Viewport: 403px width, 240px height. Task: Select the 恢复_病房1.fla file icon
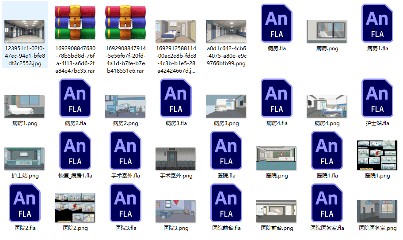[x=75, y=150]
